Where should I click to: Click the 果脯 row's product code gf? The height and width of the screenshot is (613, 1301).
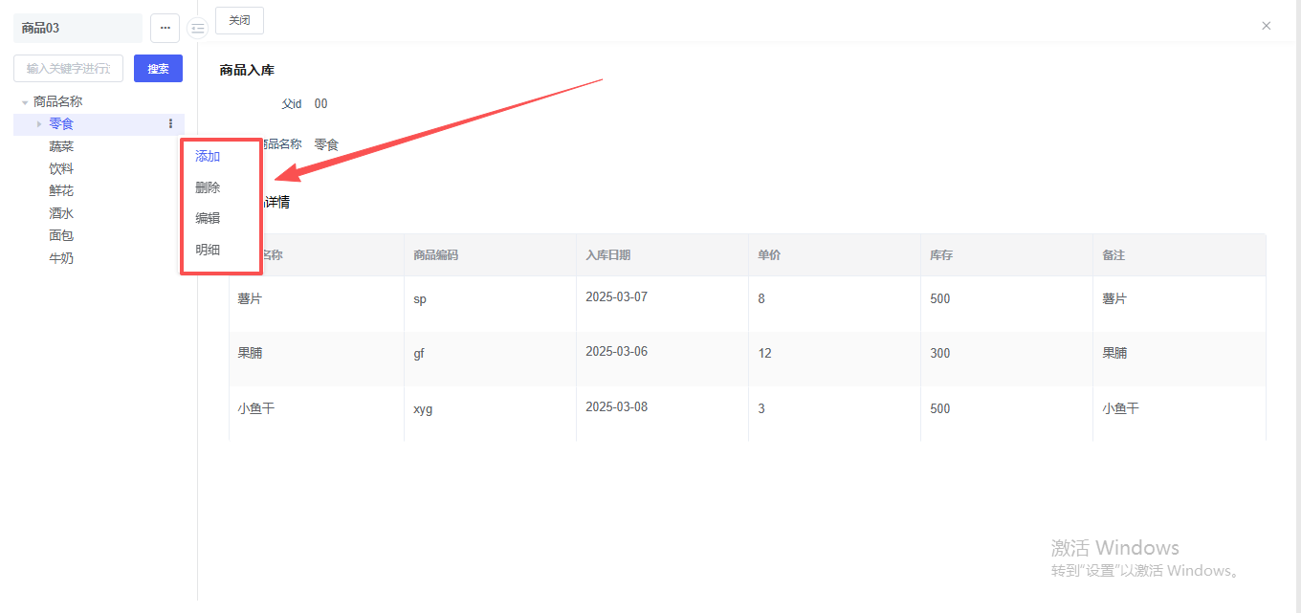click(419, 354)
